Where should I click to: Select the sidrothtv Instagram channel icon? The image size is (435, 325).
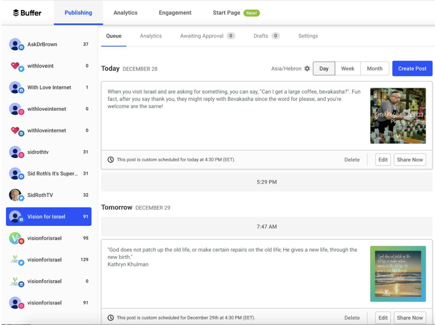[16, 152]
